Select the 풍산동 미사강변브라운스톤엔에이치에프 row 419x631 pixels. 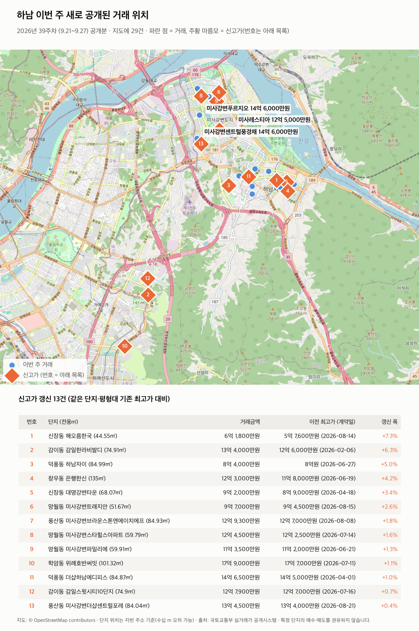pos(209,521)
